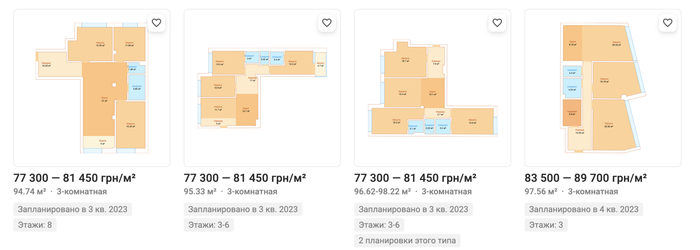Viewport: 700px width, 250px height.
Task: Click the 83 500 — 89 700 грн/м² price
Action: pyautogui.click(x=585, y=178)
